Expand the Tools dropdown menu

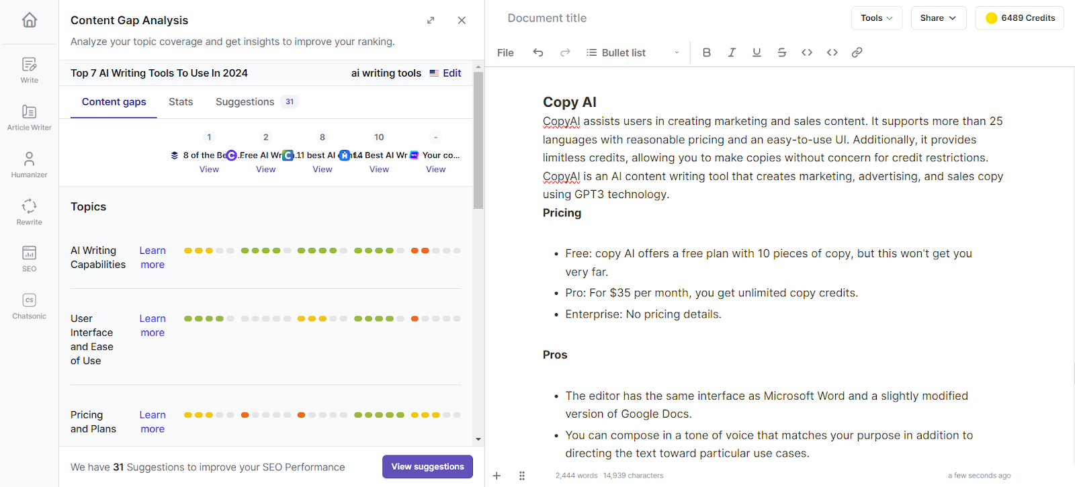point(876,18)
